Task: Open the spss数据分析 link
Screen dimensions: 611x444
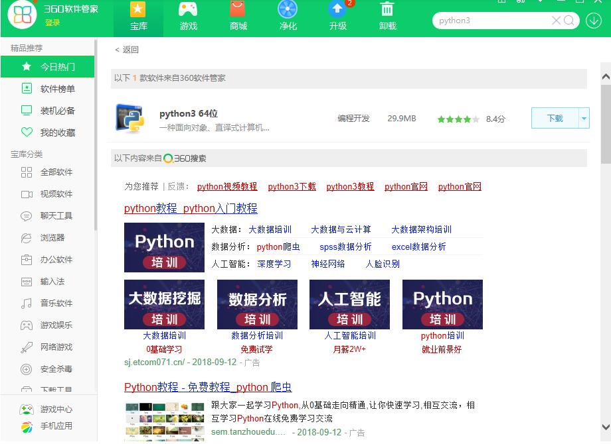Action: click(x=345, y=247)
